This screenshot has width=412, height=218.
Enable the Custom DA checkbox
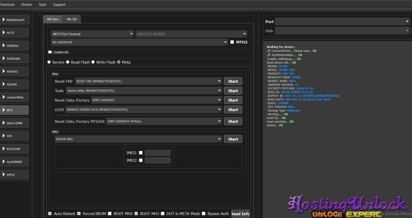[x=50, y=52]
